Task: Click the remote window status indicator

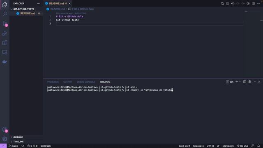Action: coord(3,146)
